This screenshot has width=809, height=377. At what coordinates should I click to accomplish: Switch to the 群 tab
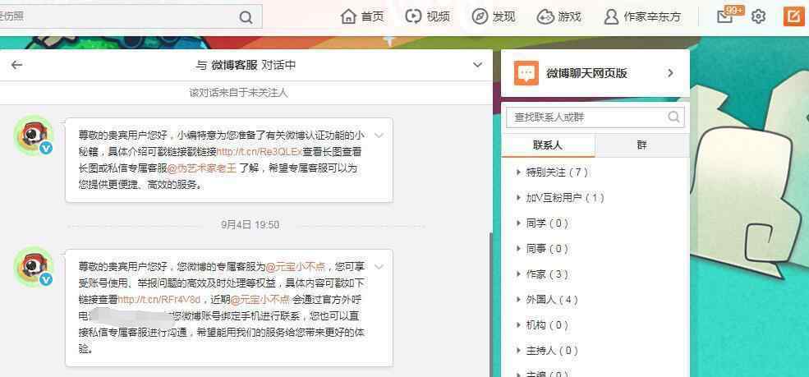click(x=641, y=145)
